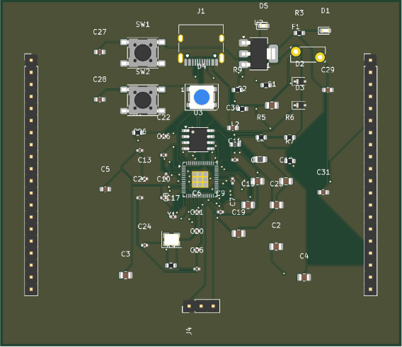
Task: Select the left pin header strip
Action: (x=31, y=175)
